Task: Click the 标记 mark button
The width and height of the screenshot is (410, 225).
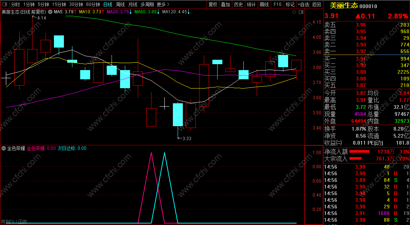Action: [x=290, y=4]
